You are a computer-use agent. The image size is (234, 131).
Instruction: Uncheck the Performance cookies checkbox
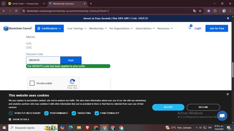[46, 113]
